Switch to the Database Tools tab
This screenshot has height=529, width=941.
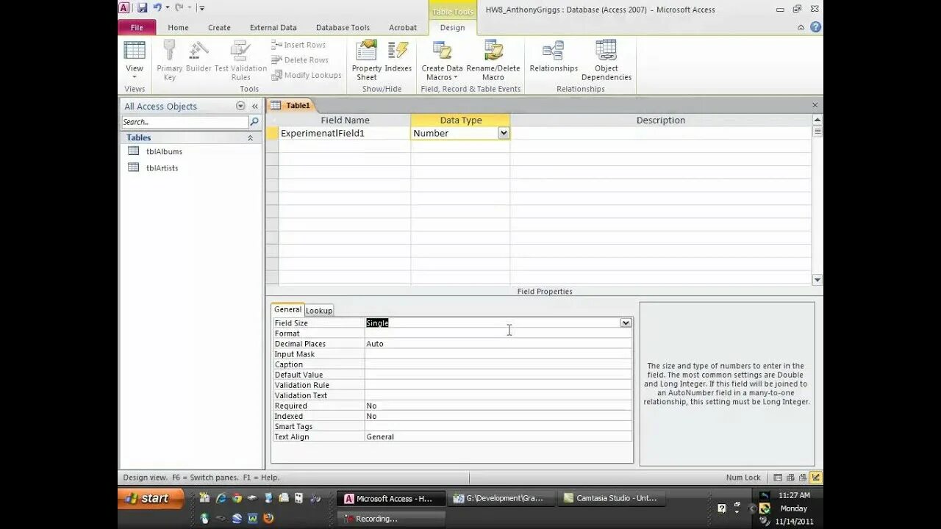point(343,27)
